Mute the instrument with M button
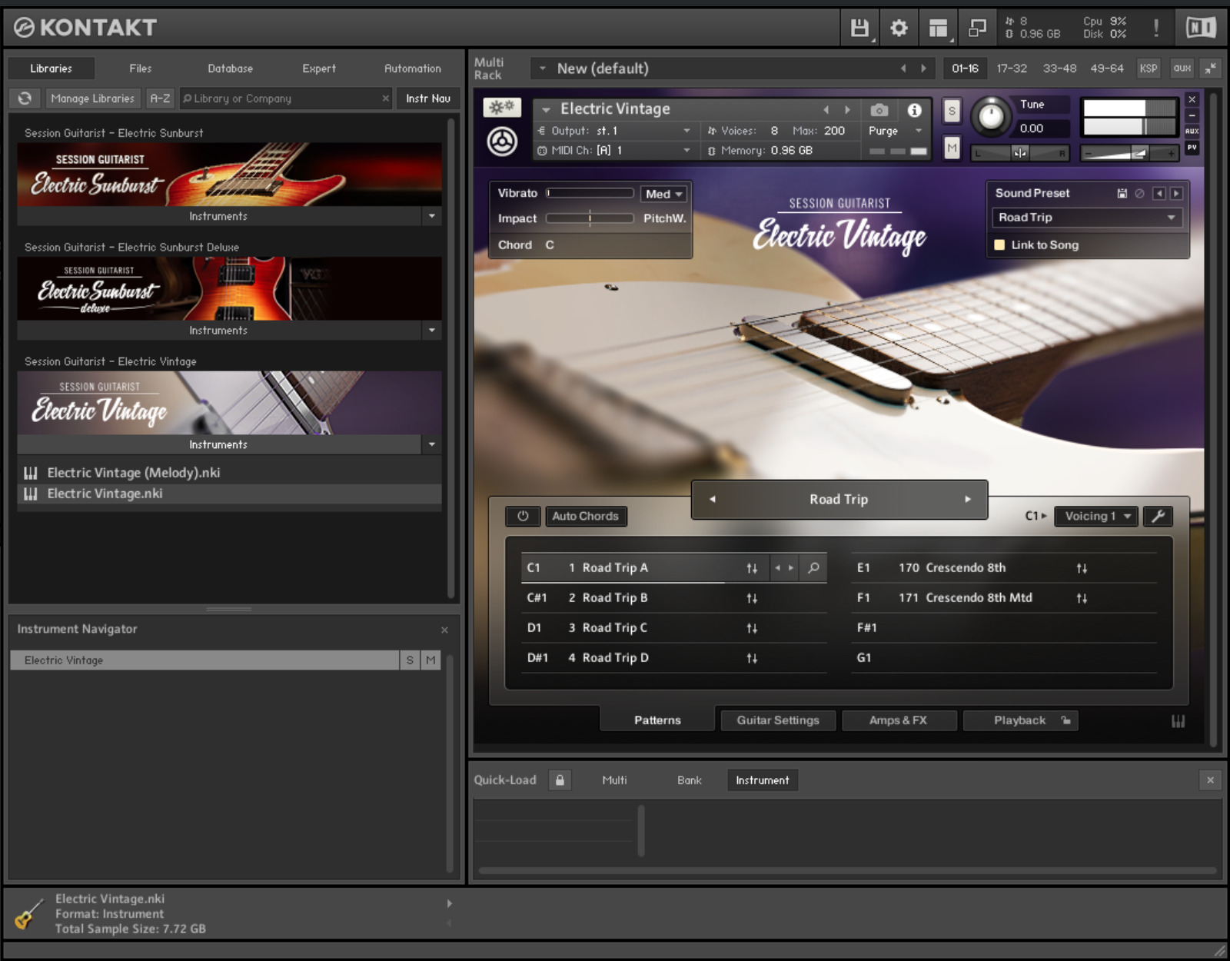 tap(952, 148)
